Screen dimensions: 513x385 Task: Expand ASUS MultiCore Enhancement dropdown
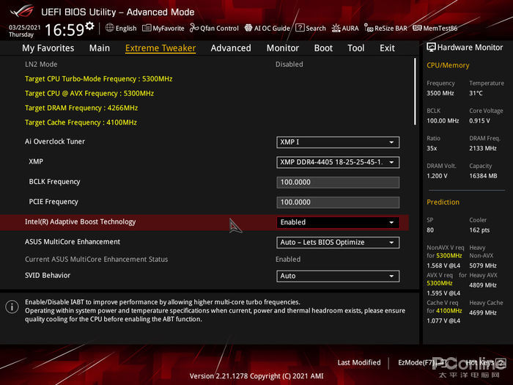click(338, 243)
